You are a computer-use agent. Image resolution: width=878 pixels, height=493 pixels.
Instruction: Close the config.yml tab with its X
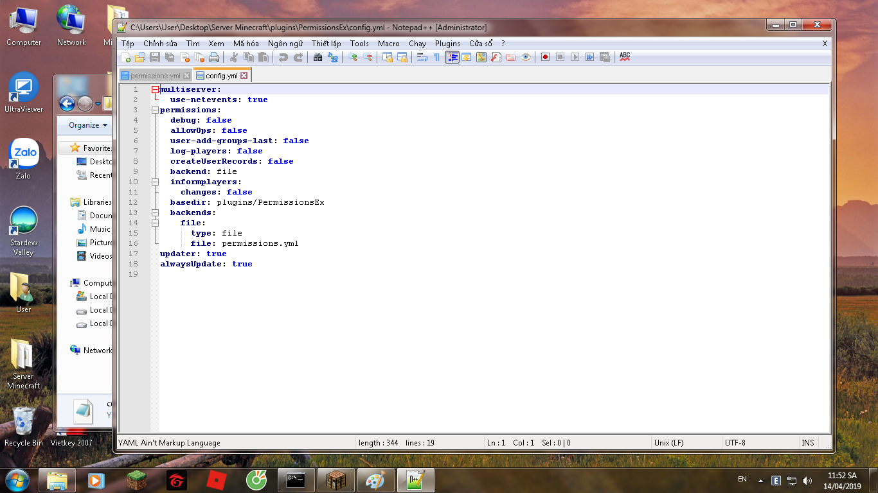[x=244, y=76]
